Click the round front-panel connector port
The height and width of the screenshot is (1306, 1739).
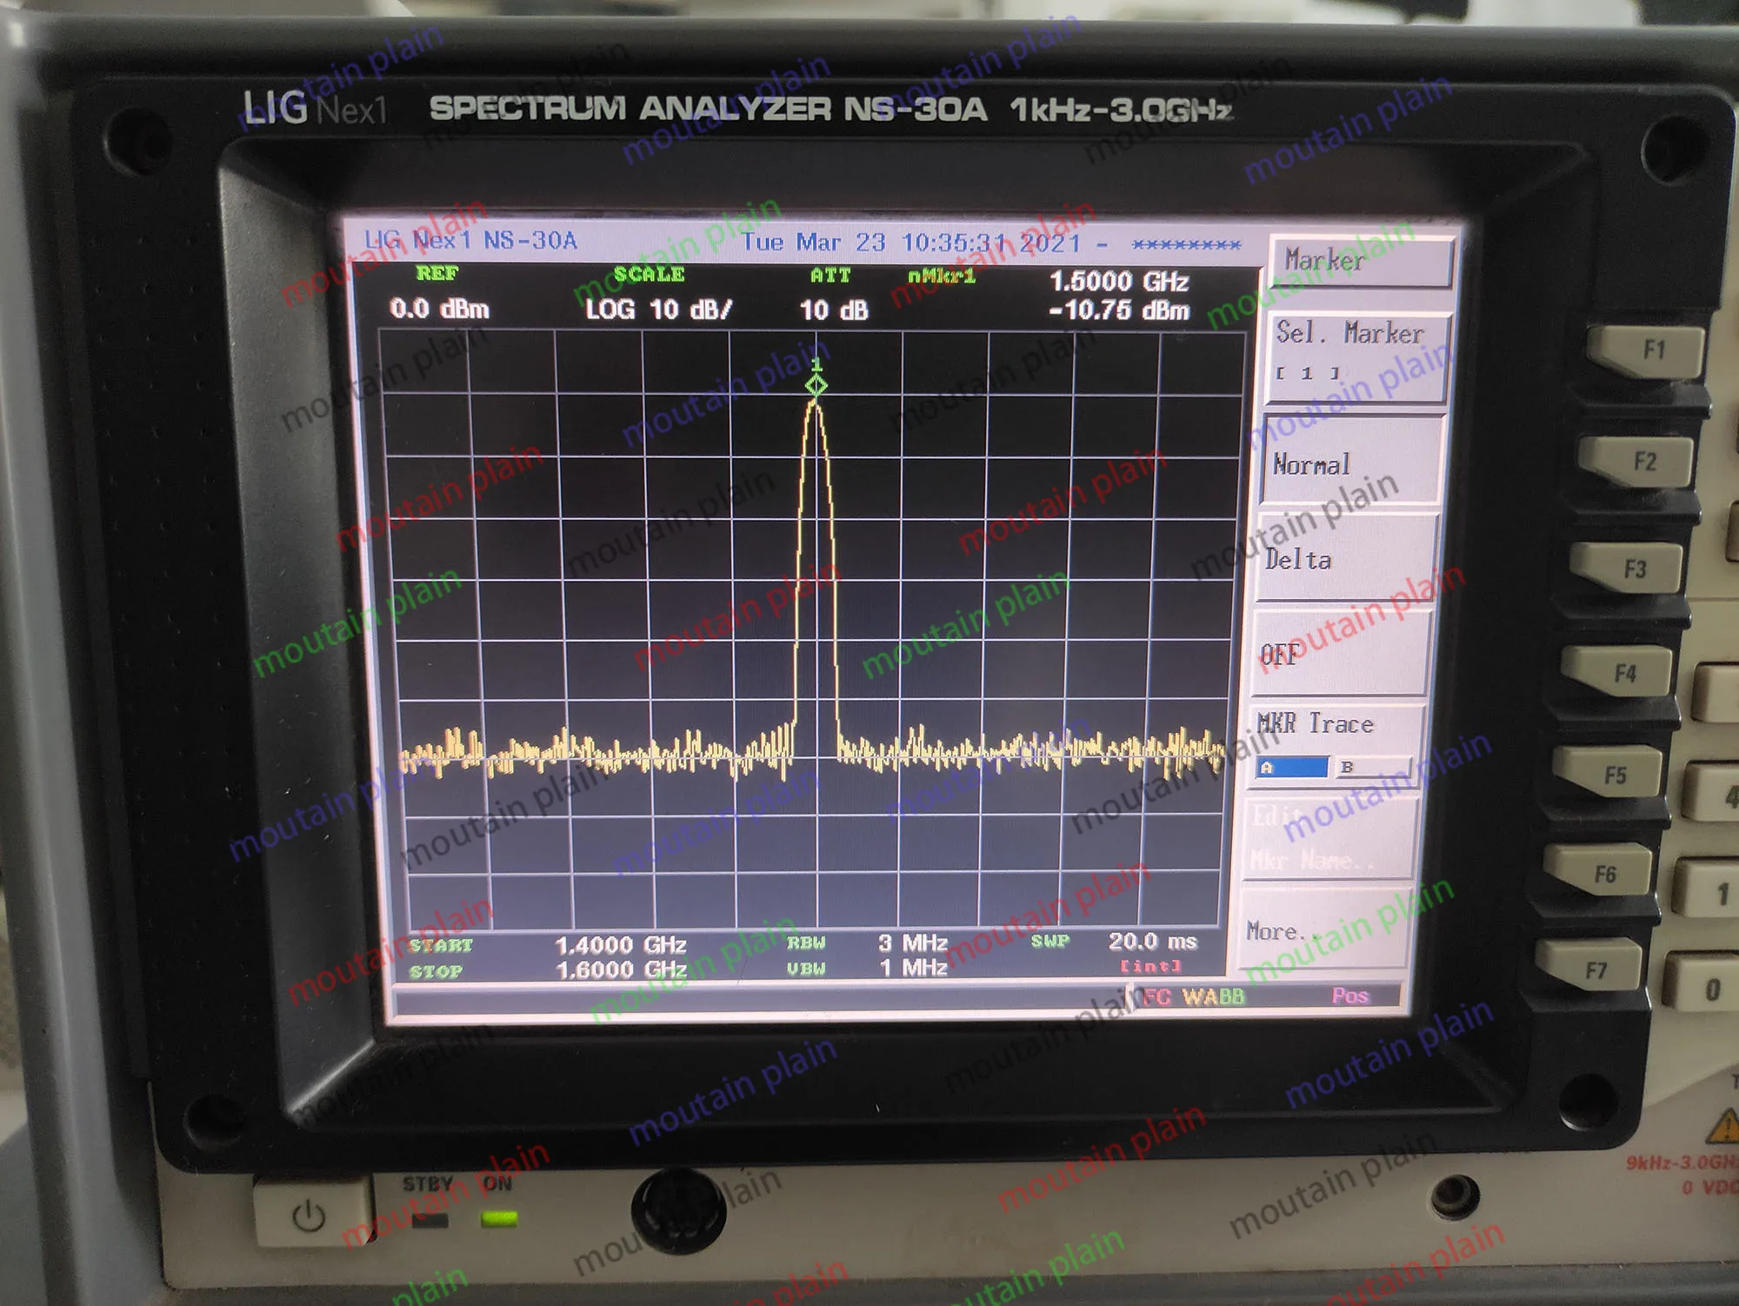678,1209
